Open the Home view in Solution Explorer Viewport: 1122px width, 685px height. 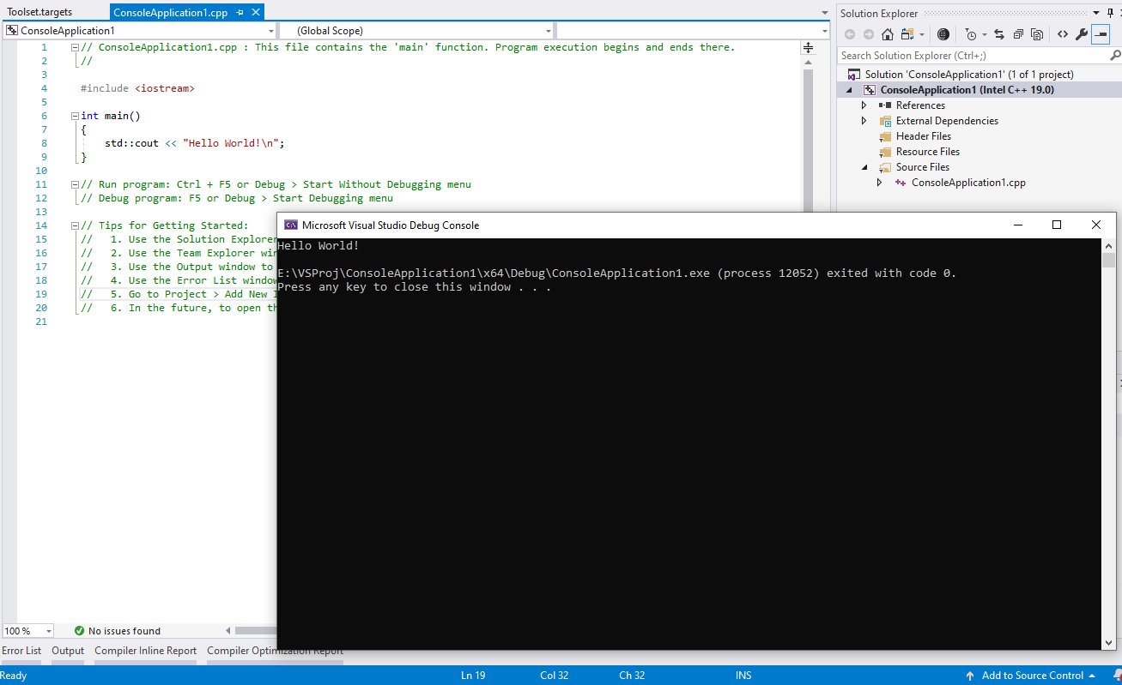click(888, 33)
